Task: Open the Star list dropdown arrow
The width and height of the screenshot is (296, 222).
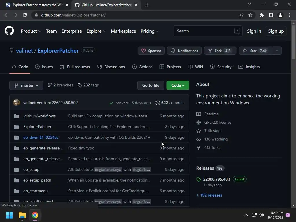Action: (x=277, y=51)
